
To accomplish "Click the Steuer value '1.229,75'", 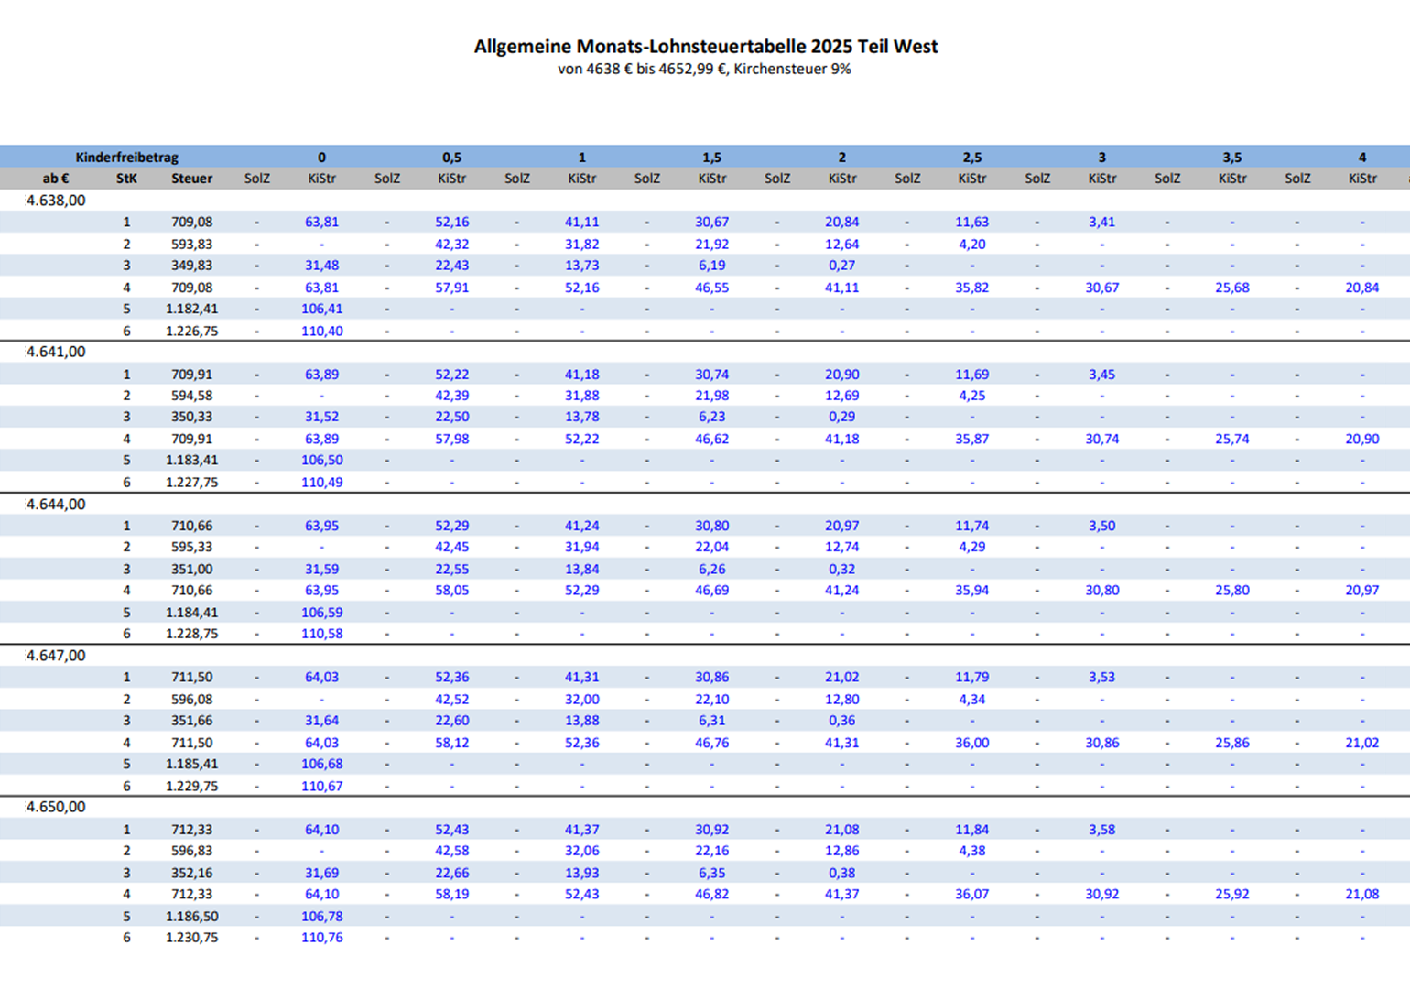I will coord(191,786).
